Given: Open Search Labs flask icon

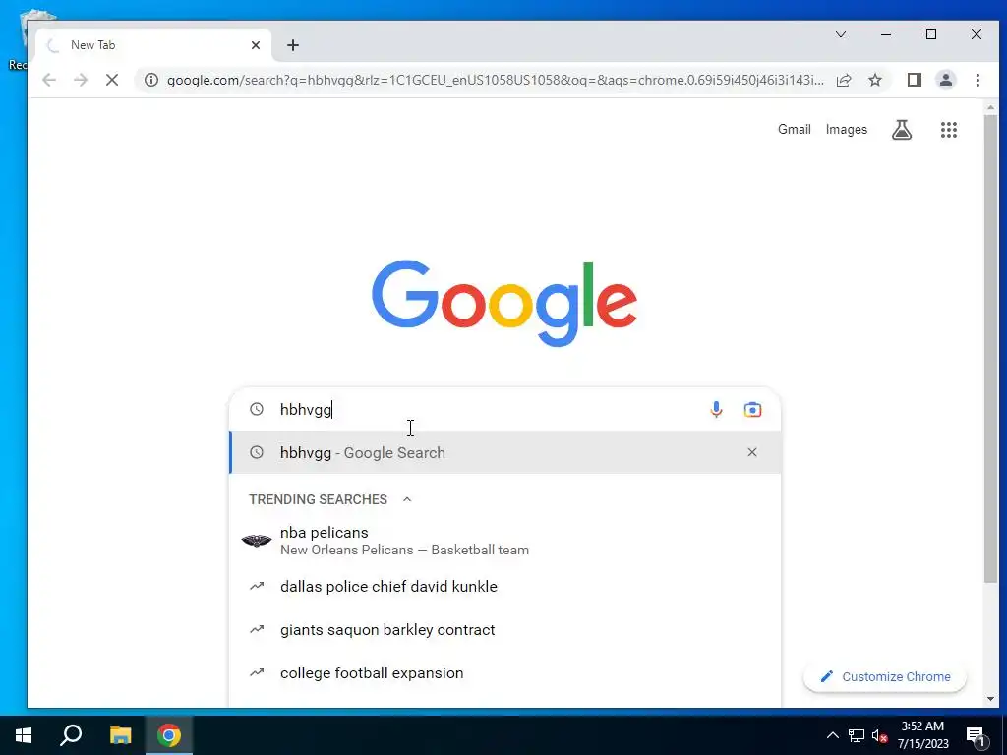Looking at the screenshot, I should 902,130.
